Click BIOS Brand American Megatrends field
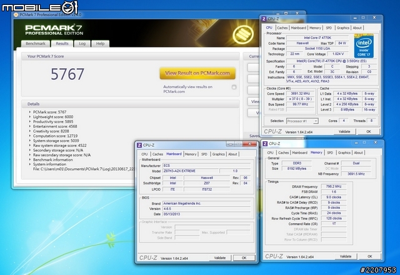This screenshot has width=400, height=275. pos(207,204)
